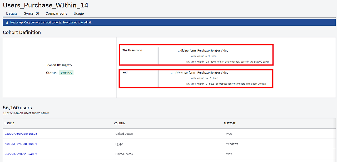Screen dimensions: 337x162
Task: Open the Comparisons tab
Action: pos(56,13)
